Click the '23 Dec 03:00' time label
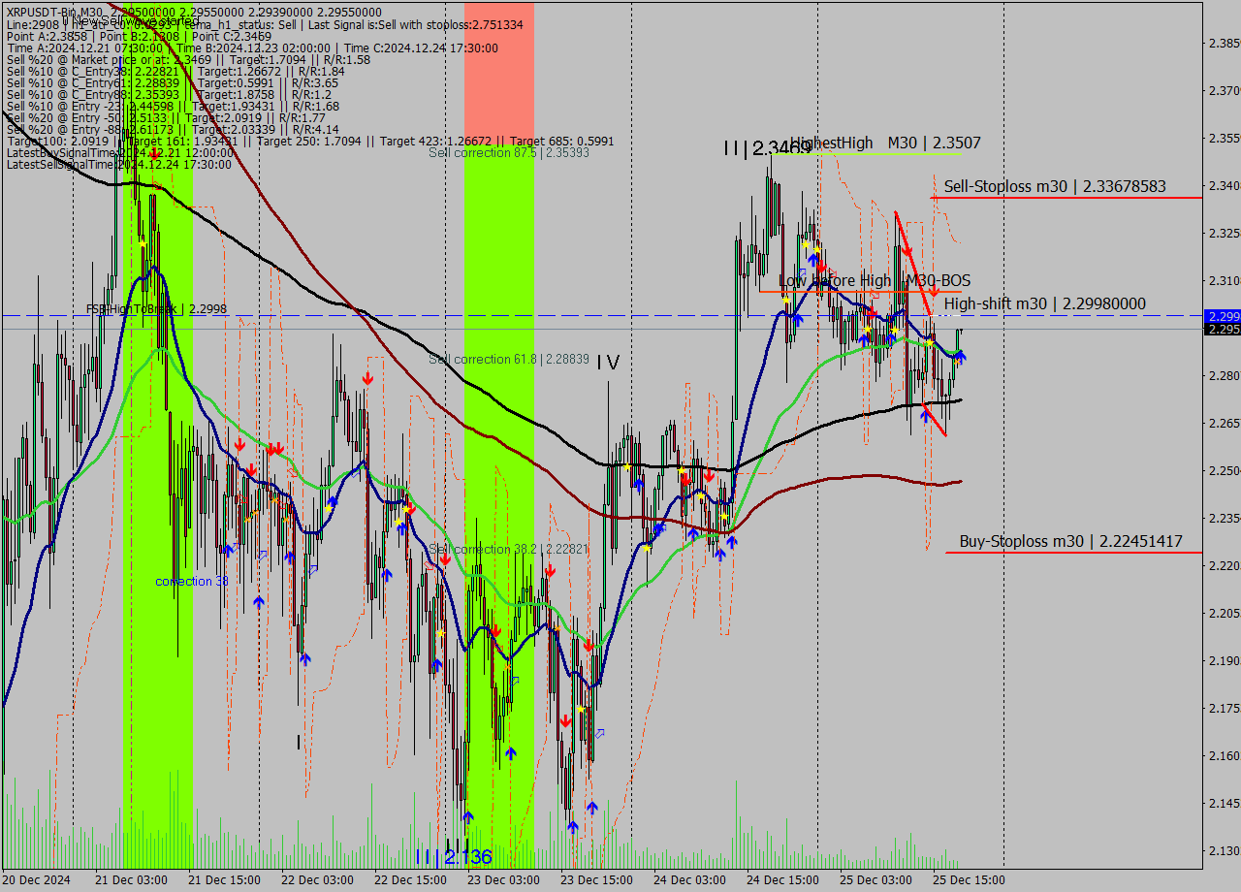This screenshot has width=1241, height=892. [x=503, y=880]
